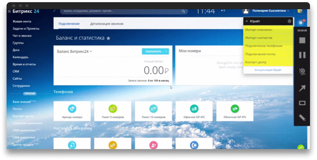Expand the Баланс Битрикс24 dropdown
Viewport: 317px width, 160px height.
[91, 52]
